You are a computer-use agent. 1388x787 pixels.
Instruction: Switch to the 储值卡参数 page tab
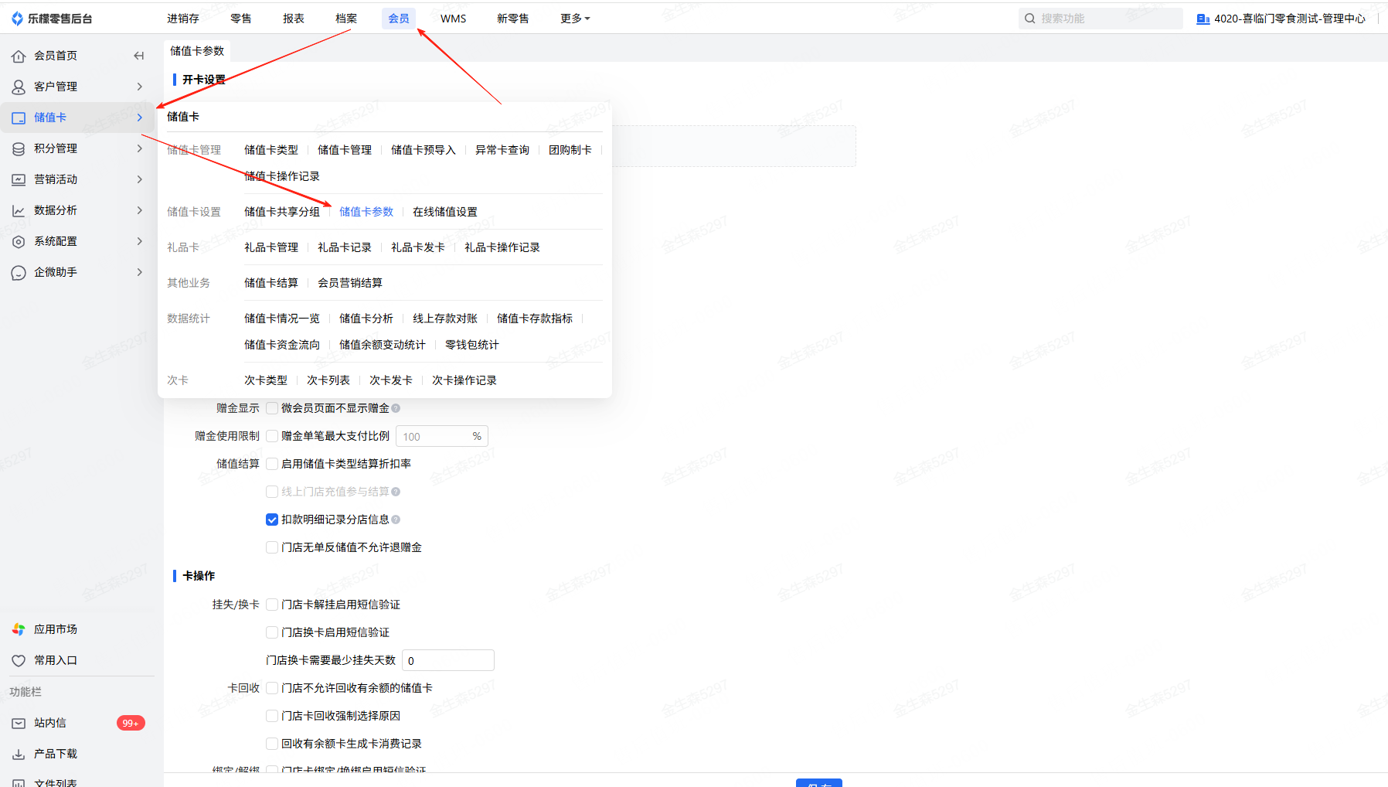tap(197, 51)
